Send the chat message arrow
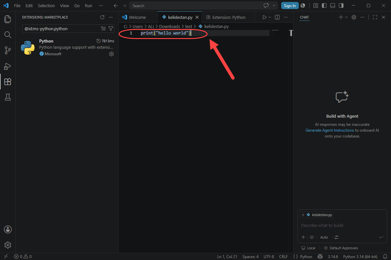The width and height of the screenshot is (391, 260). click(x=381, y=237)
